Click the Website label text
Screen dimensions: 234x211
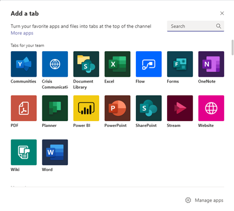point(206,125)
